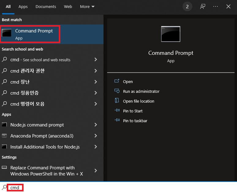This screenshot has height=192, width=237.
Task: Expand arrow for cmd web results
Action: coord(96,60)
